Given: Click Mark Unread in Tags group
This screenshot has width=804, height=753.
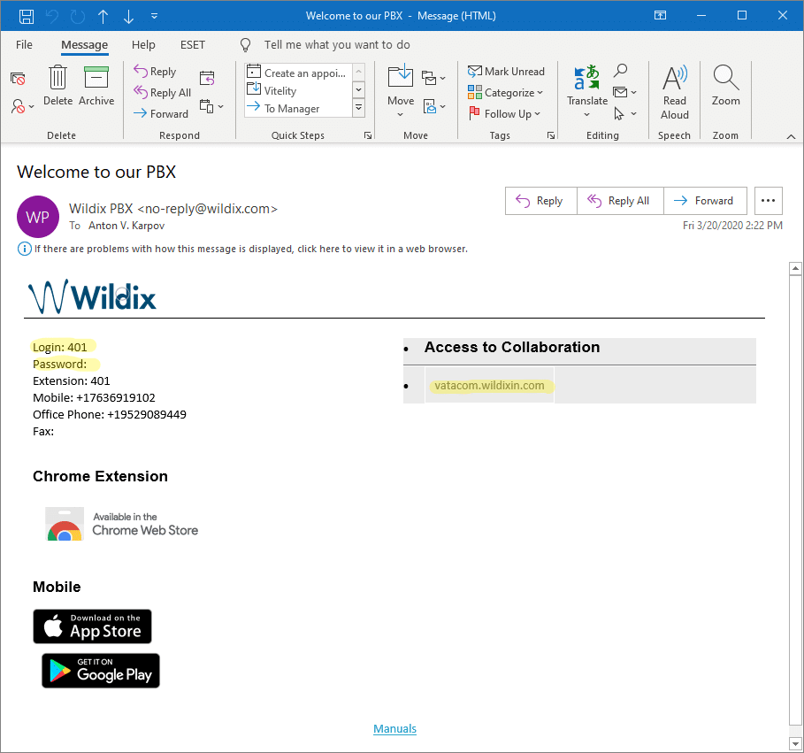Looking at the screenshot, I should coord(506,72).
